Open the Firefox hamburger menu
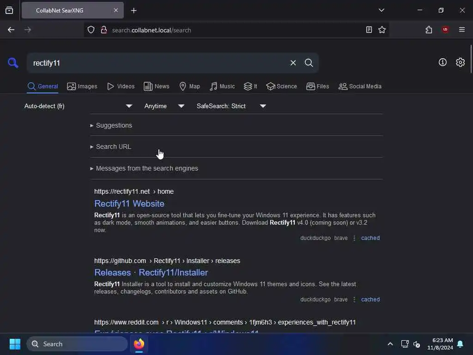 point(461,30)
